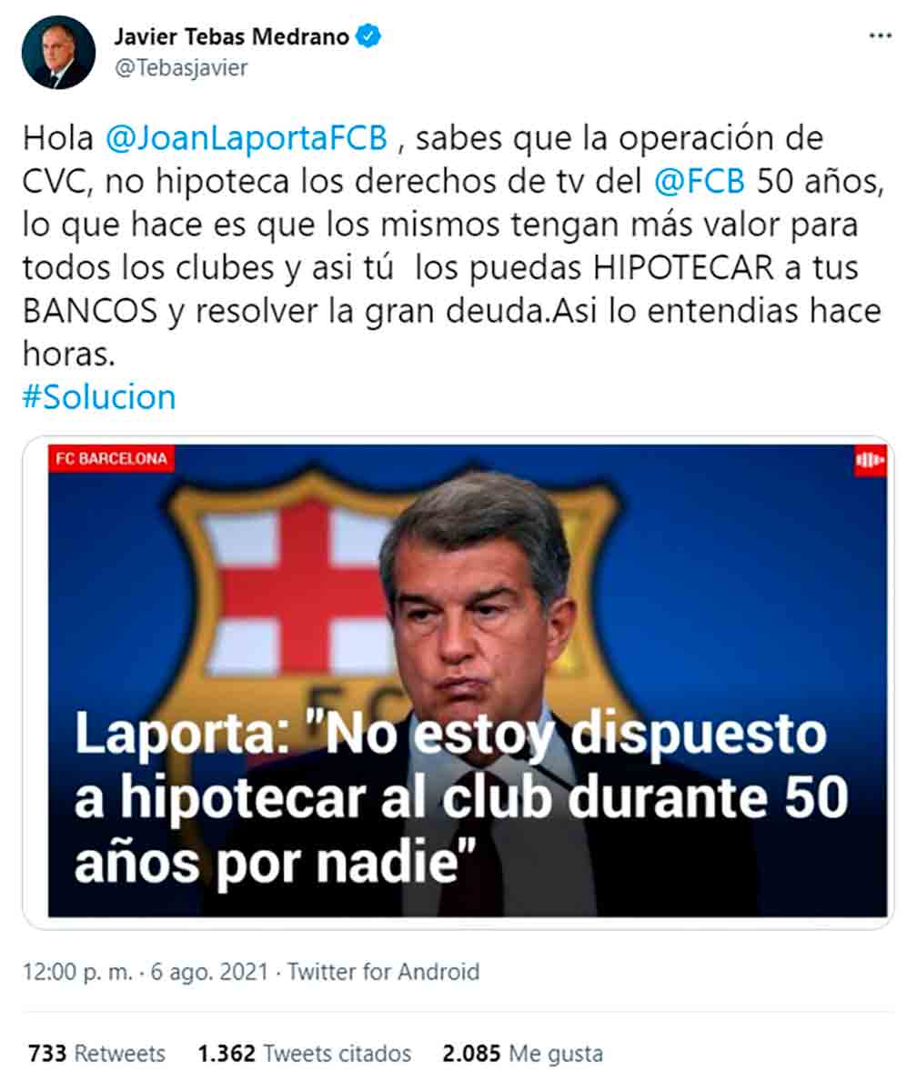Open the @FCB mention link

[700, 181]
